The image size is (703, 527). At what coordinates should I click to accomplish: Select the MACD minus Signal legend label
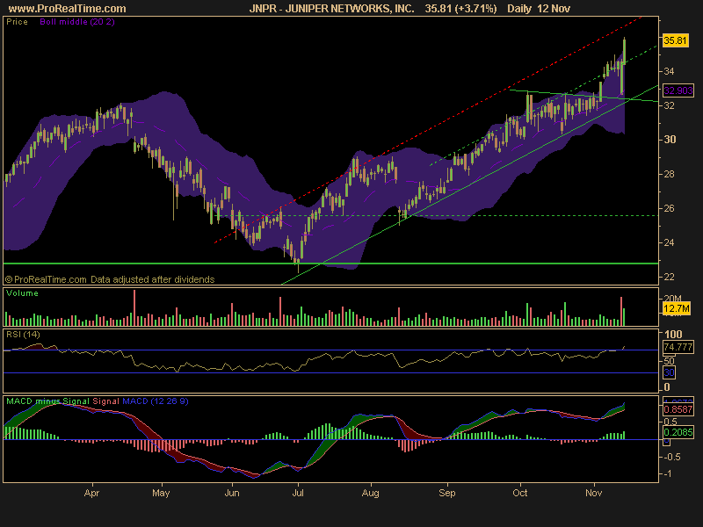(x=48, y=401)
